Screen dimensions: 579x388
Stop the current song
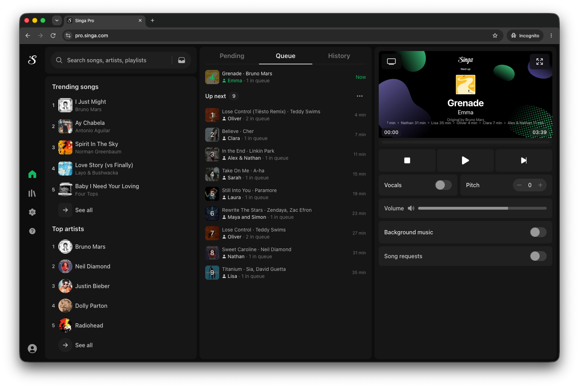pyautogui.click(x=407, y=160)
